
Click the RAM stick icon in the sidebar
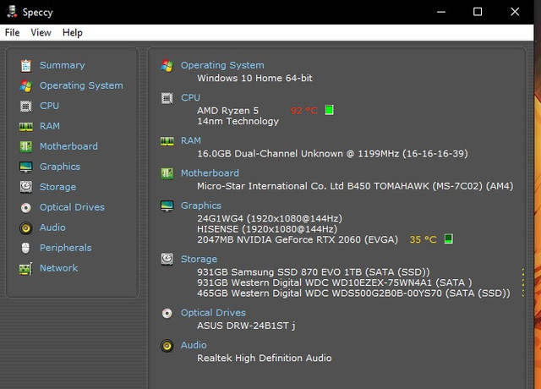coord(26,127)
